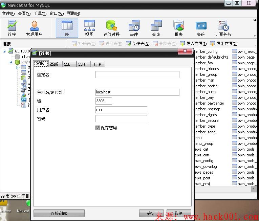Click 创建表(N) create table button
Image resolution: width=259 pixels, height=221 pixels.
click(137, 44)
